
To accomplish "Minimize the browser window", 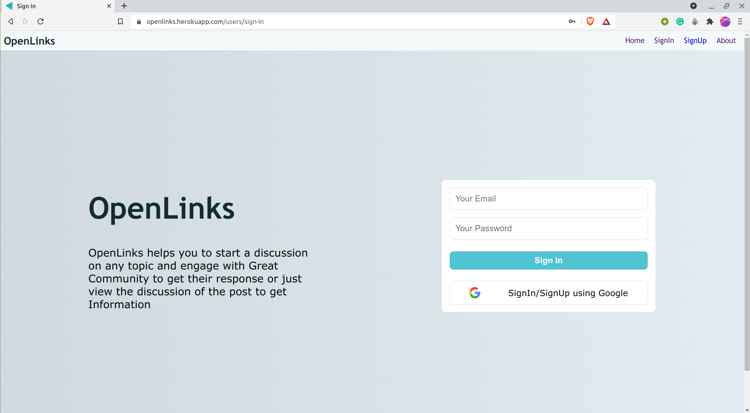I will pos(711,6).
